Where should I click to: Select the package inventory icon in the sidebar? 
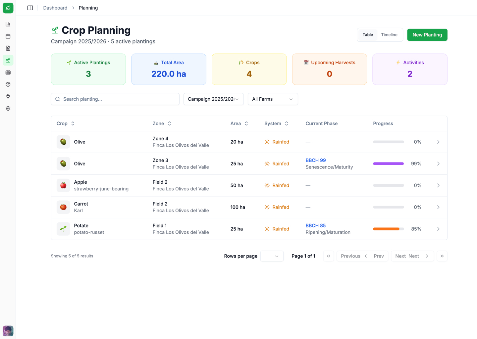pos(8,84)
